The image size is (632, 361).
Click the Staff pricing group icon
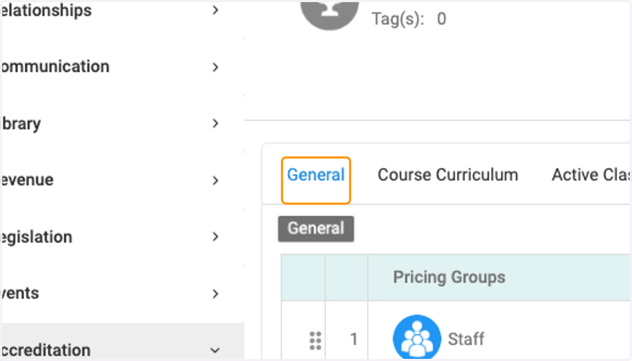pos(417,338)
